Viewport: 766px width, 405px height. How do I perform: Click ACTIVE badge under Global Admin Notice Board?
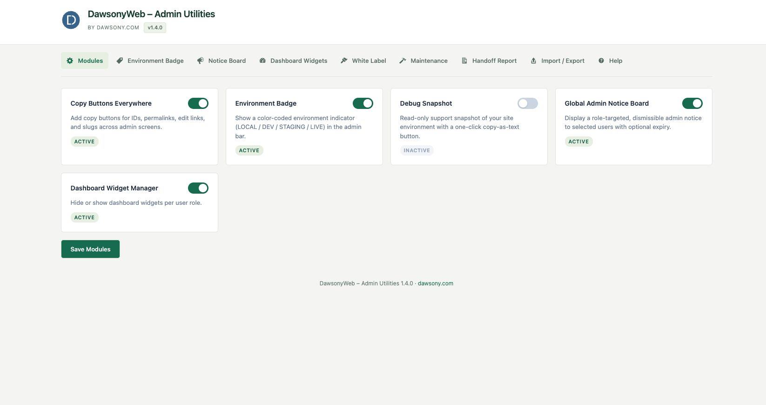[578, 142]
